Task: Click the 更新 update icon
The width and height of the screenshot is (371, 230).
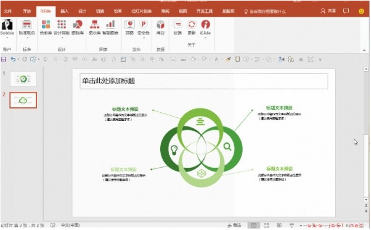Action: tap(192, 27)
